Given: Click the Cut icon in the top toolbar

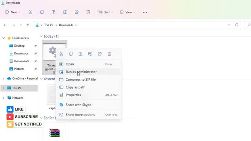Looking at the screenshot, I should point(30,12).
